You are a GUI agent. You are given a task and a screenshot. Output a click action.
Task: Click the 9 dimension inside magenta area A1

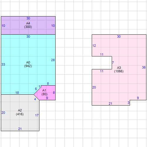pyautogui.click(x=47, y=98)
